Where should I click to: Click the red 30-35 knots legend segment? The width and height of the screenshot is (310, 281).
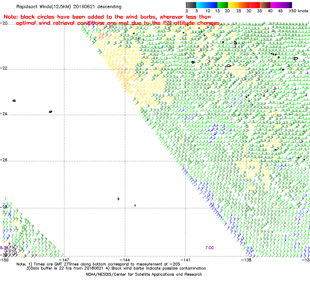[255, 5]
